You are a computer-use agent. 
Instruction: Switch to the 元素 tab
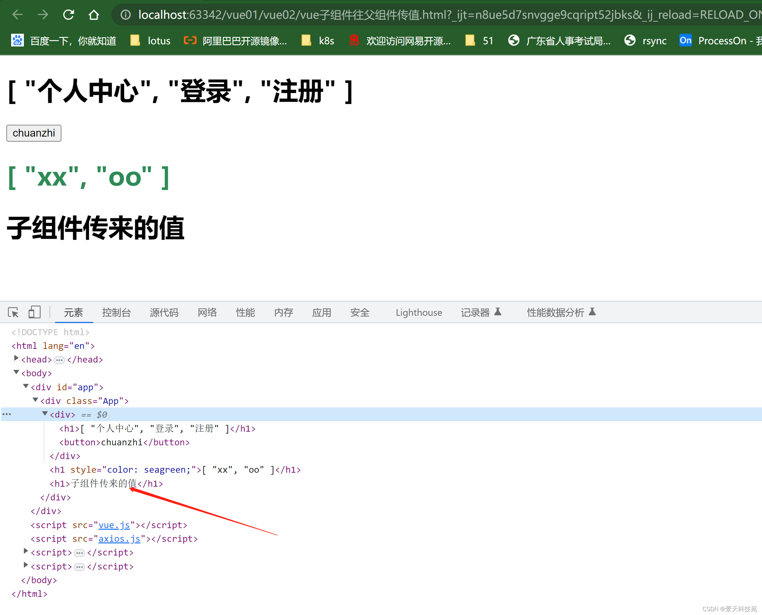tap(73, 312)
